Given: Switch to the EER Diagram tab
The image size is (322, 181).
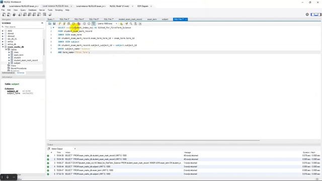Looking at the screenshot, I should (x=142, y=6).
